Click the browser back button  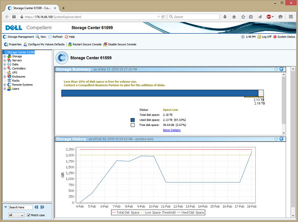point(7,17)
